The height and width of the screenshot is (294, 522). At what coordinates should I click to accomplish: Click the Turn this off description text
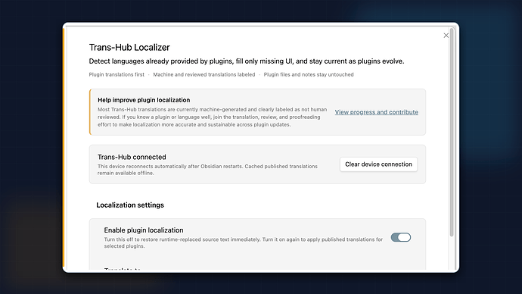244,242
